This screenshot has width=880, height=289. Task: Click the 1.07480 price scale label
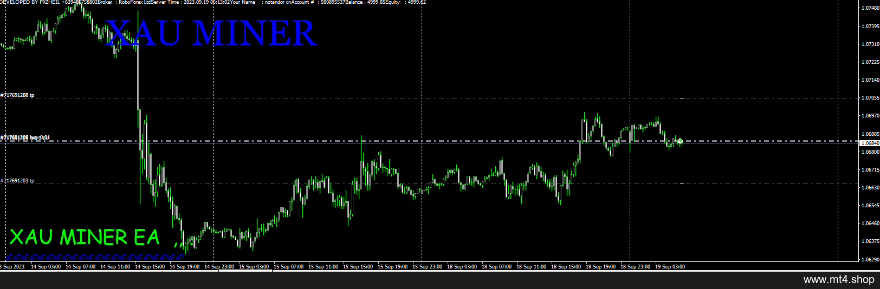[870, 8]
